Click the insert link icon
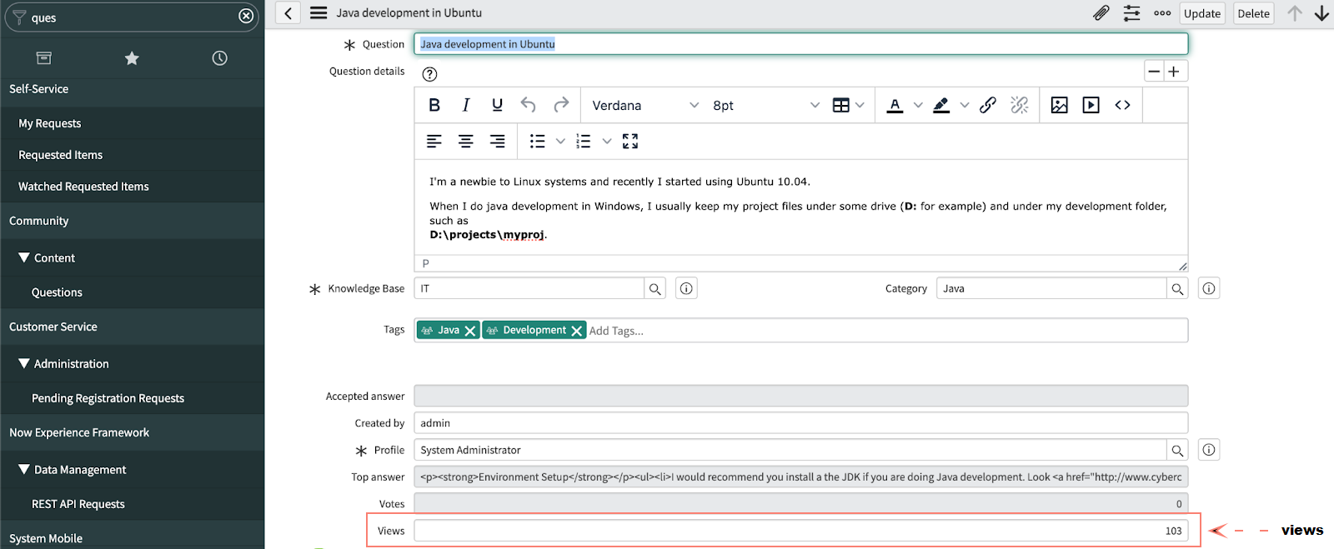 (988, 105)
